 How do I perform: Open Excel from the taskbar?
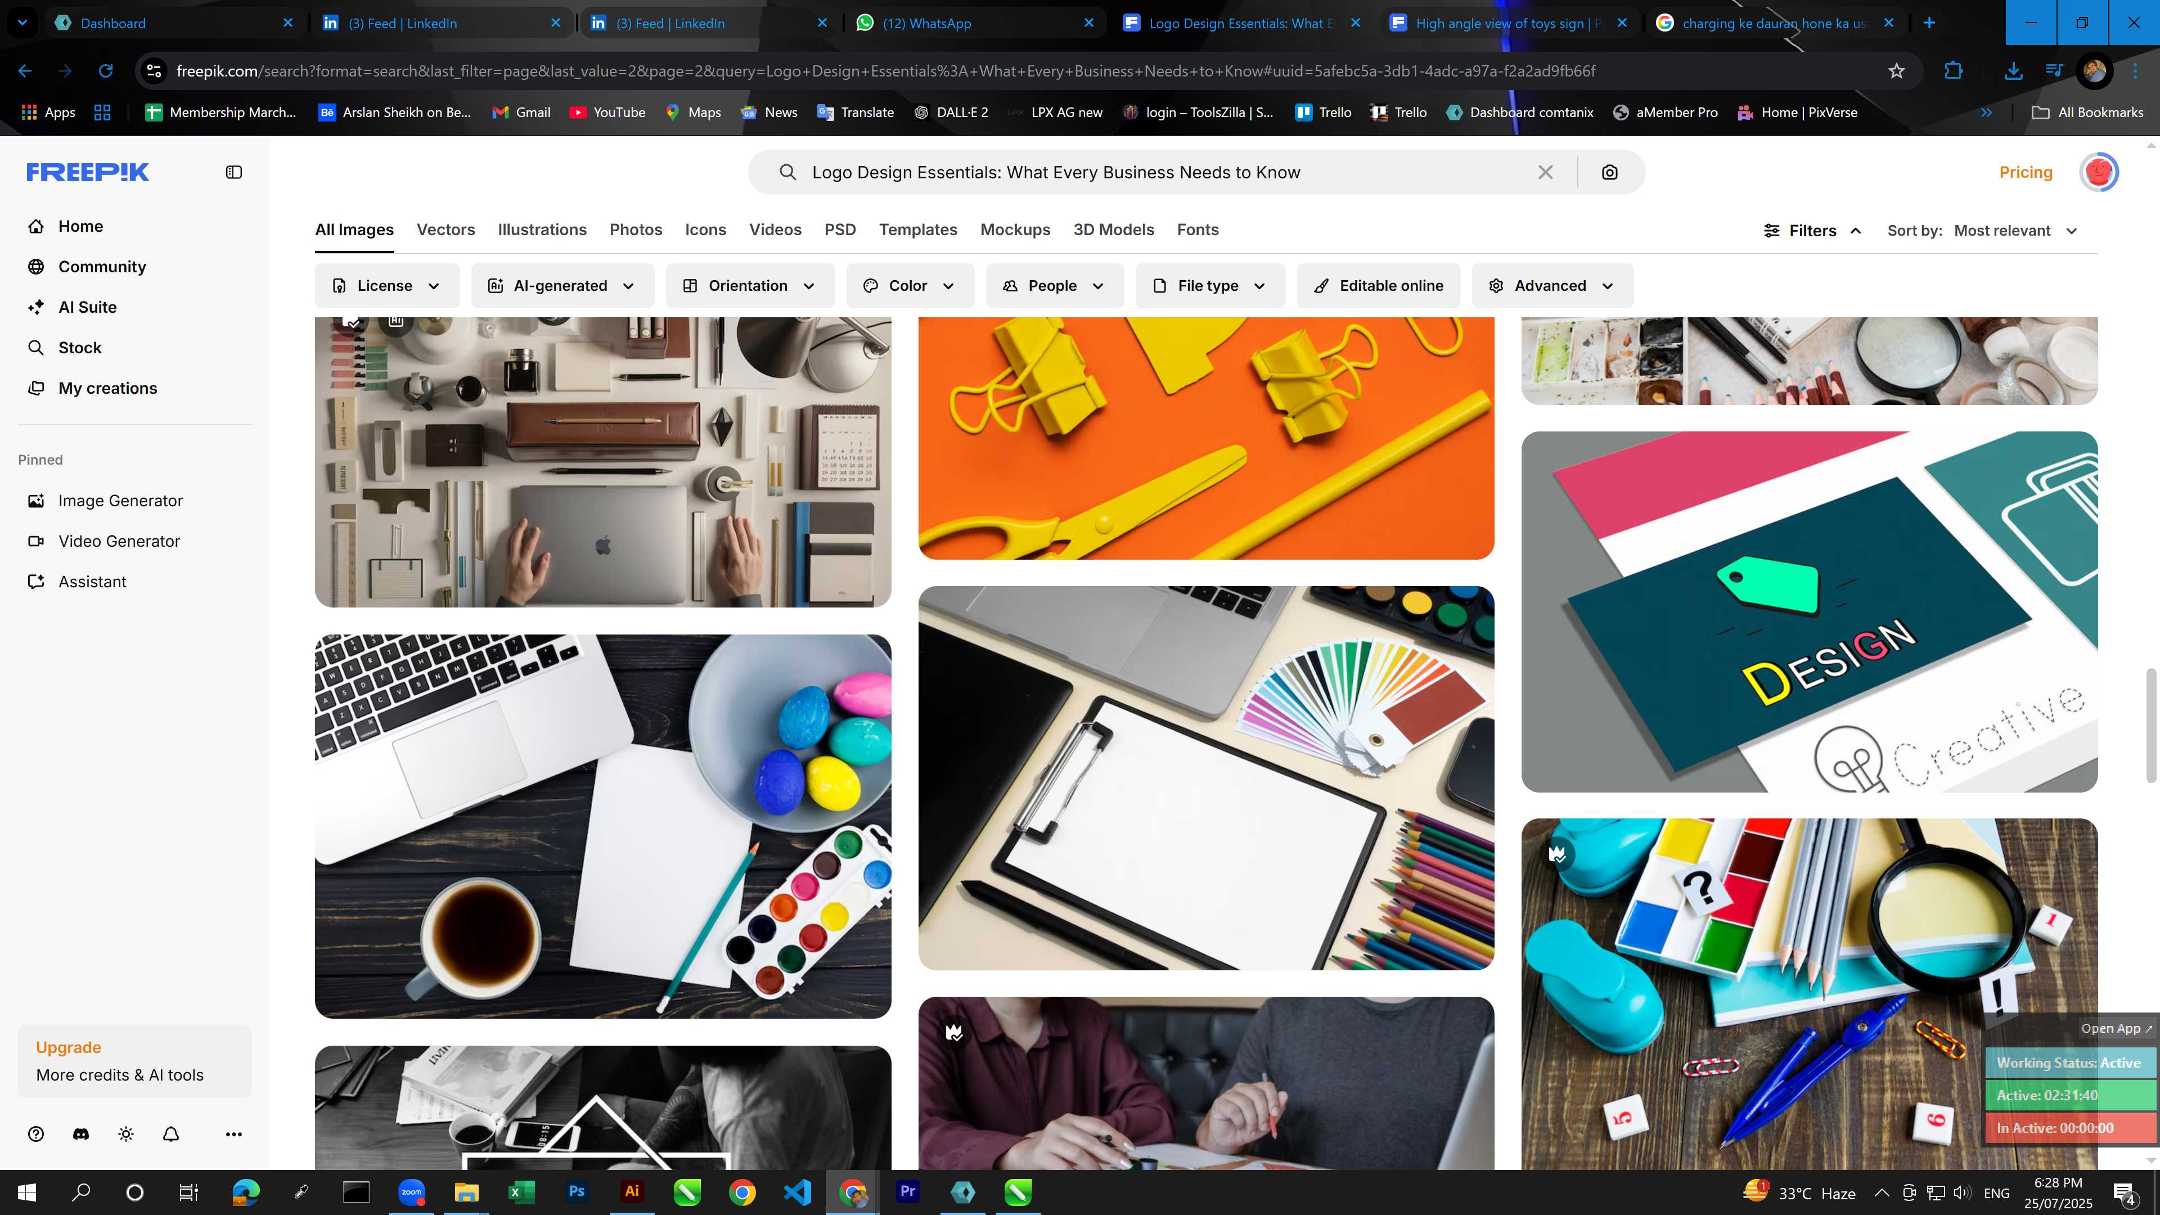(x=521, y=1191)
